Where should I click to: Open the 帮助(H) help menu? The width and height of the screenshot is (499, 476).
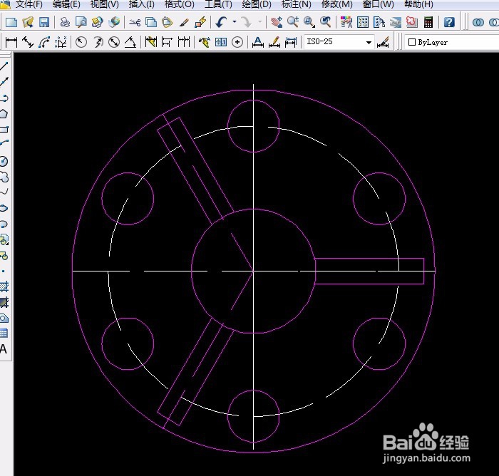[x=418, y=4]
